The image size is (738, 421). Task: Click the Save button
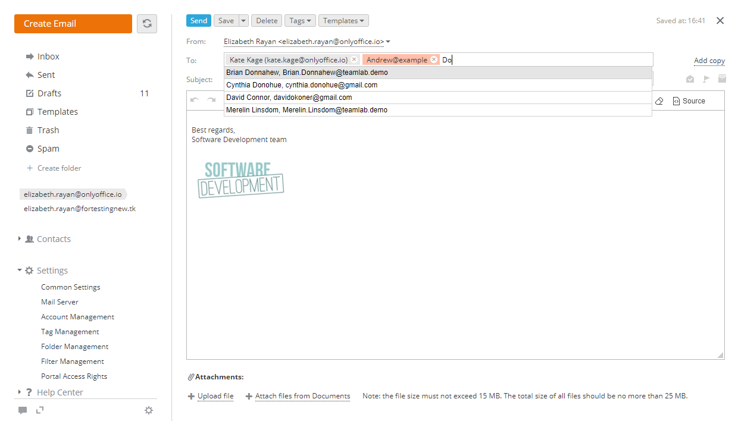(226, 21)
